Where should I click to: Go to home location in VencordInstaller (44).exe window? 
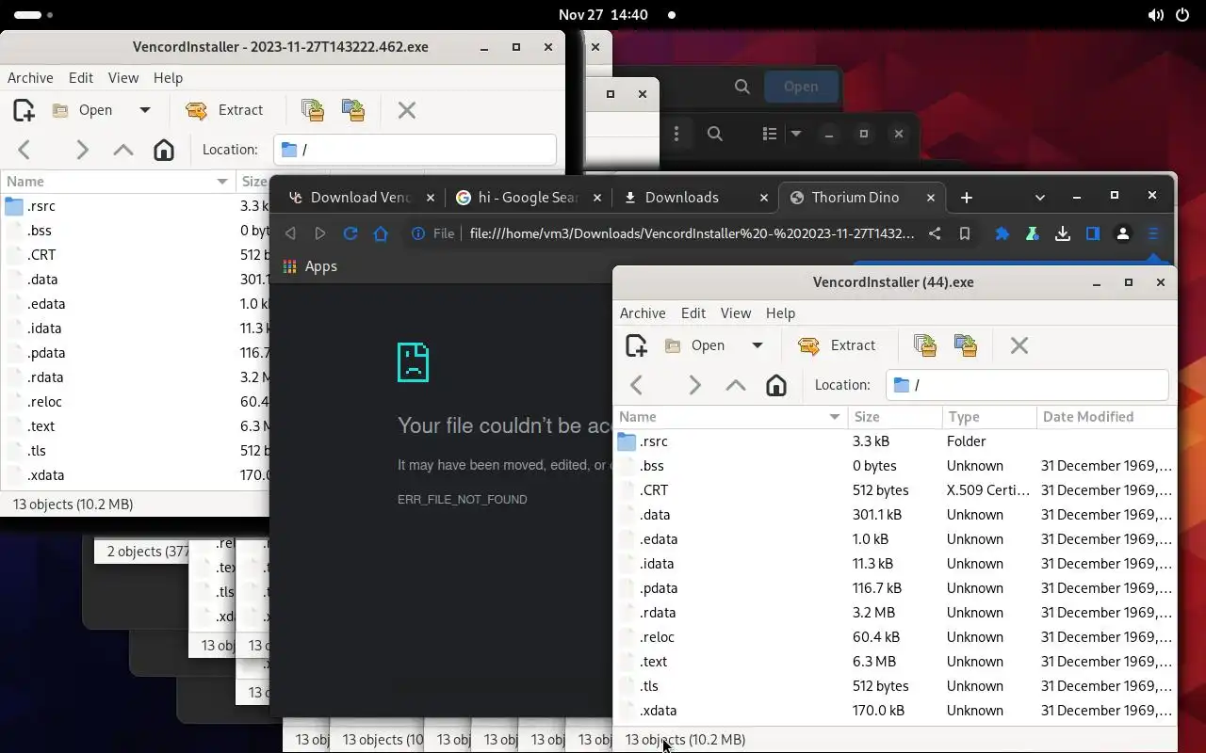click(776, 385)
